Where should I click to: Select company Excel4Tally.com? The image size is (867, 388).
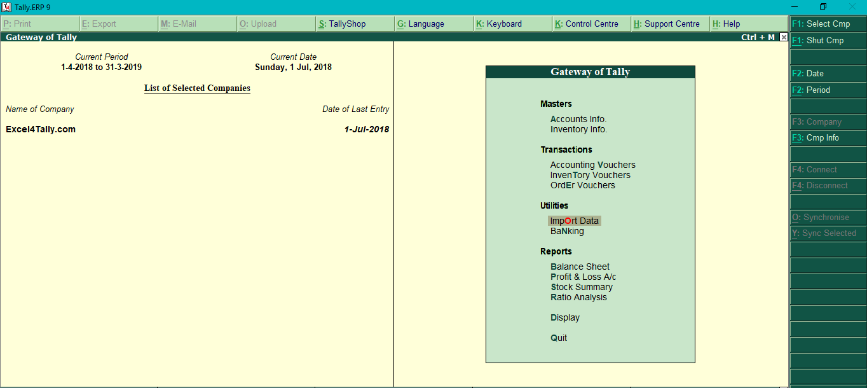[x=41, y=129]
